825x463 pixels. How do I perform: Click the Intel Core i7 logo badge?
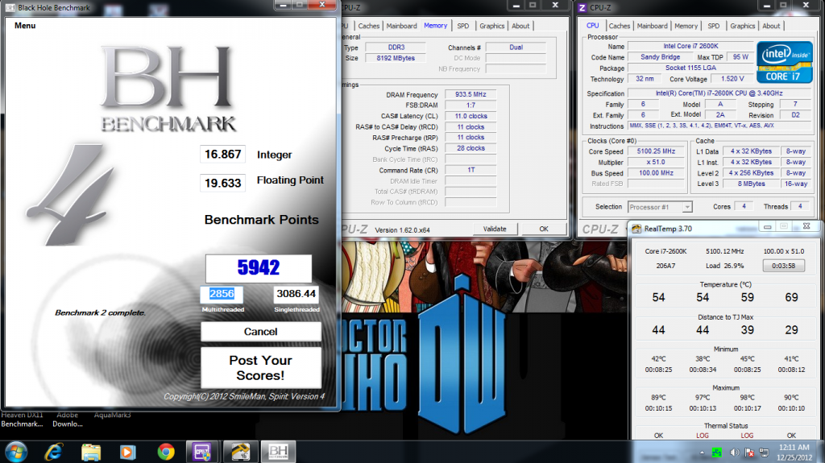pyautogui.click(x=785, y=62)
